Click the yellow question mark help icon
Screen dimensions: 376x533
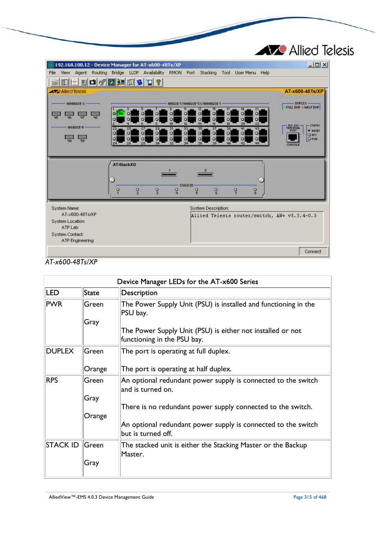158,82
